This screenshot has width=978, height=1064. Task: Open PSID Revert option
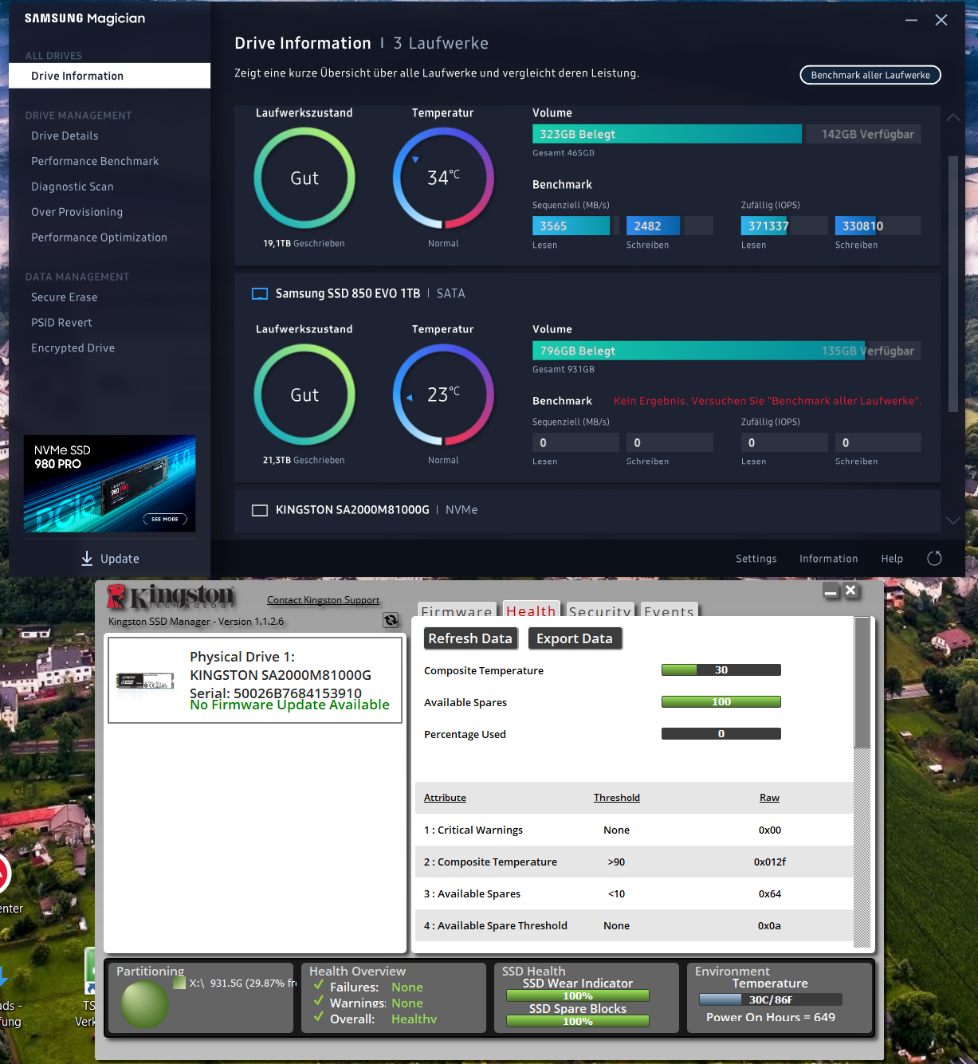pos(62,323)
